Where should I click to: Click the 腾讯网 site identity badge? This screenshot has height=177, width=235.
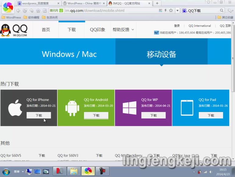pyautogui.click(x=56, y=10)
